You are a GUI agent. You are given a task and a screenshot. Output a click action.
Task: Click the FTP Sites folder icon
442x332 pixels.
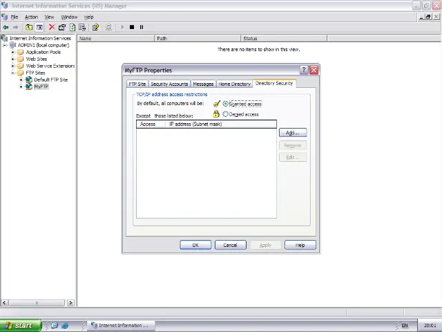pyautogui.click(x=20, y=73)
